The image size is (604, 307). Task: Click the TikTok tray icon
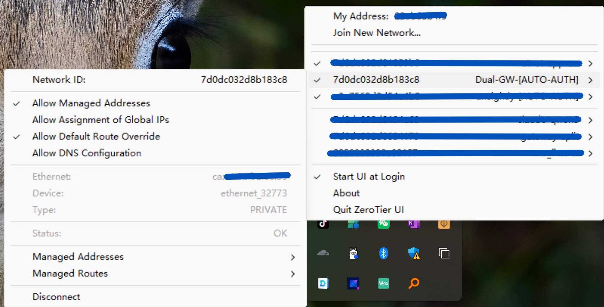click(x=323, y=224)
